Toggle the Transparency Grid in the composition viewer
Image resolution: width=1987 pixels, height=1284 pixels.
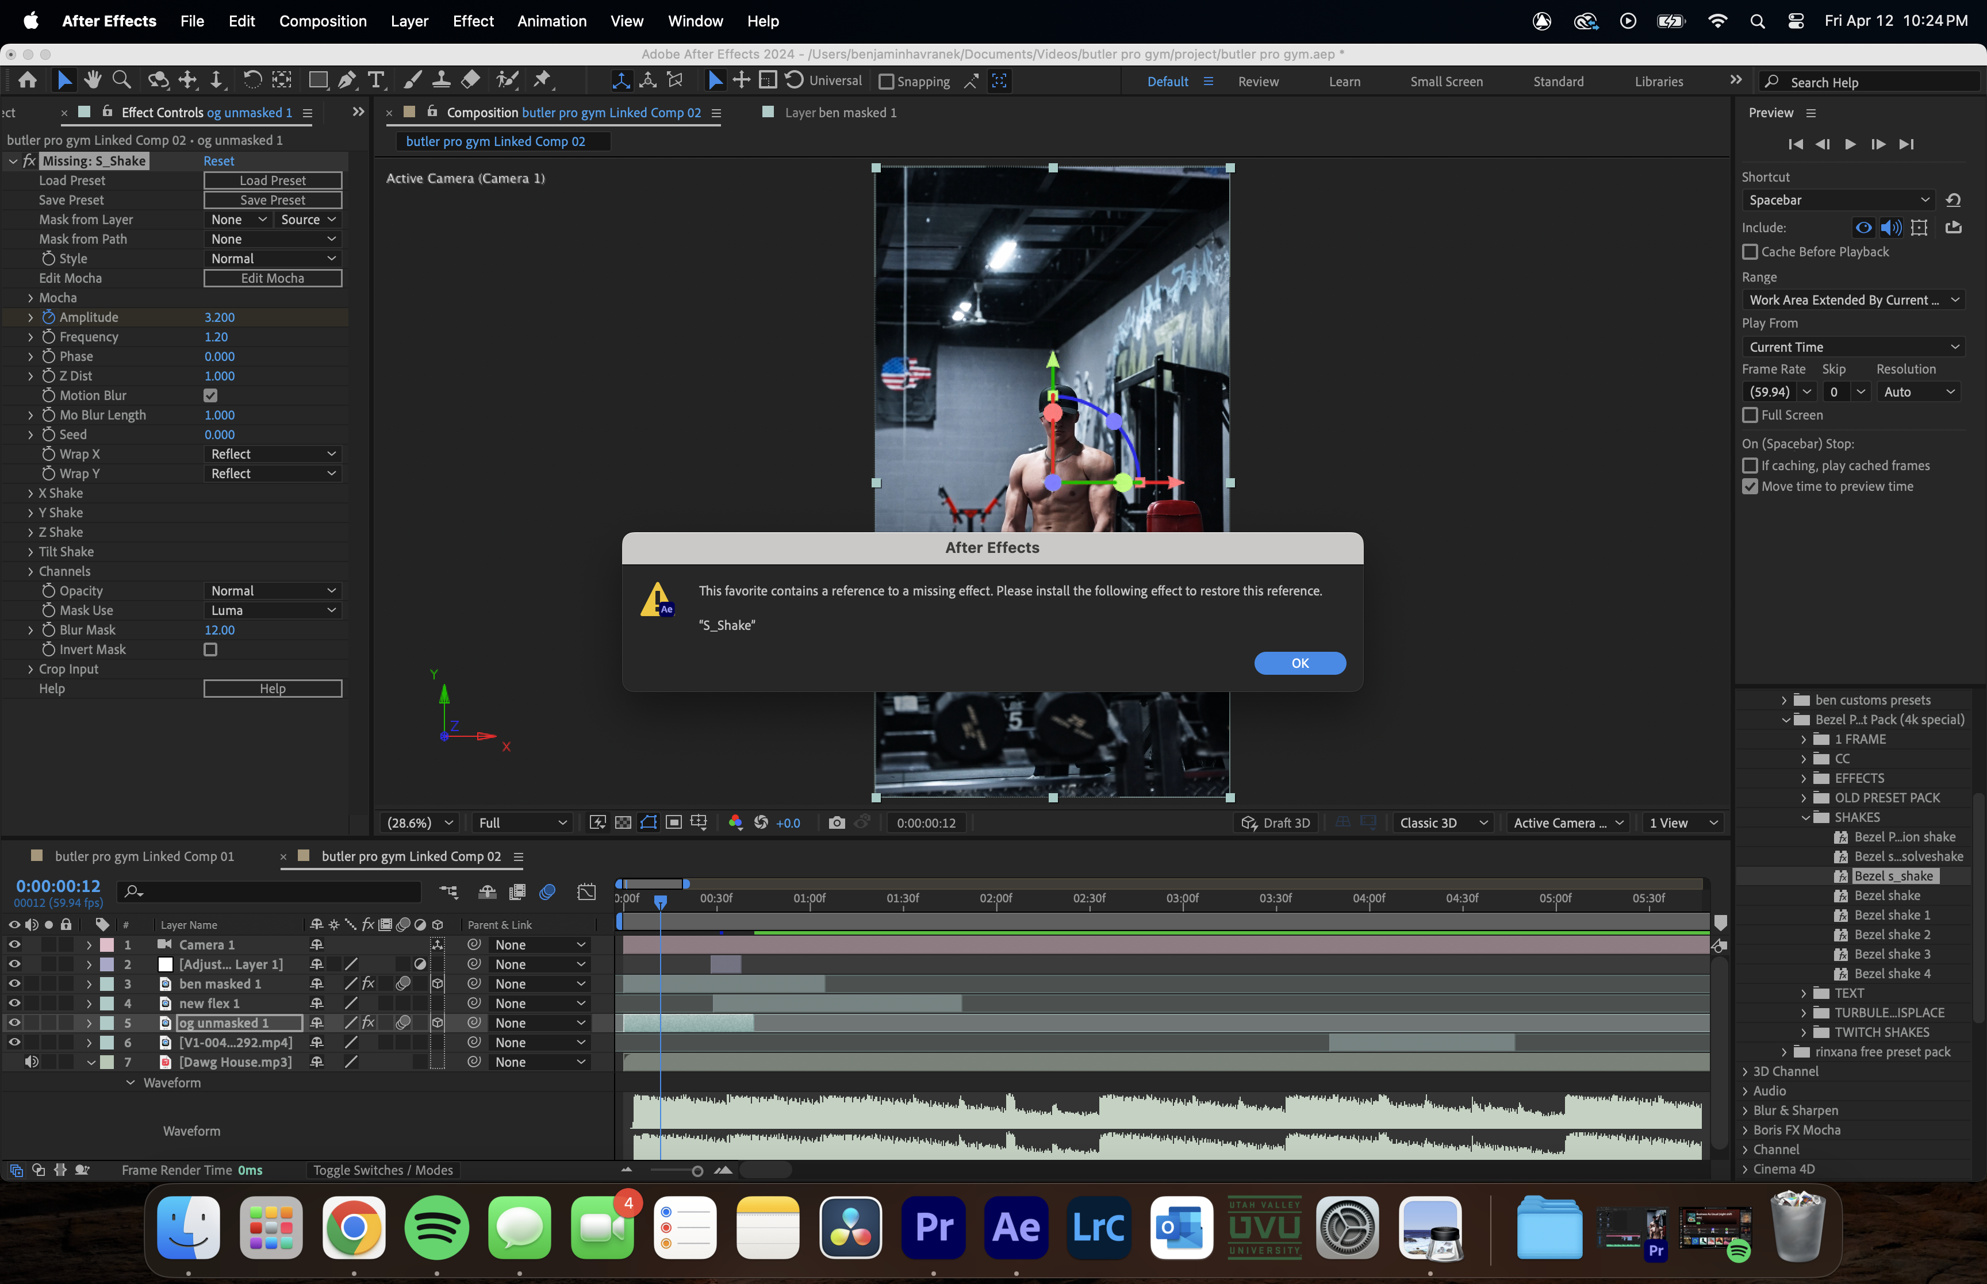click(623, 822)
